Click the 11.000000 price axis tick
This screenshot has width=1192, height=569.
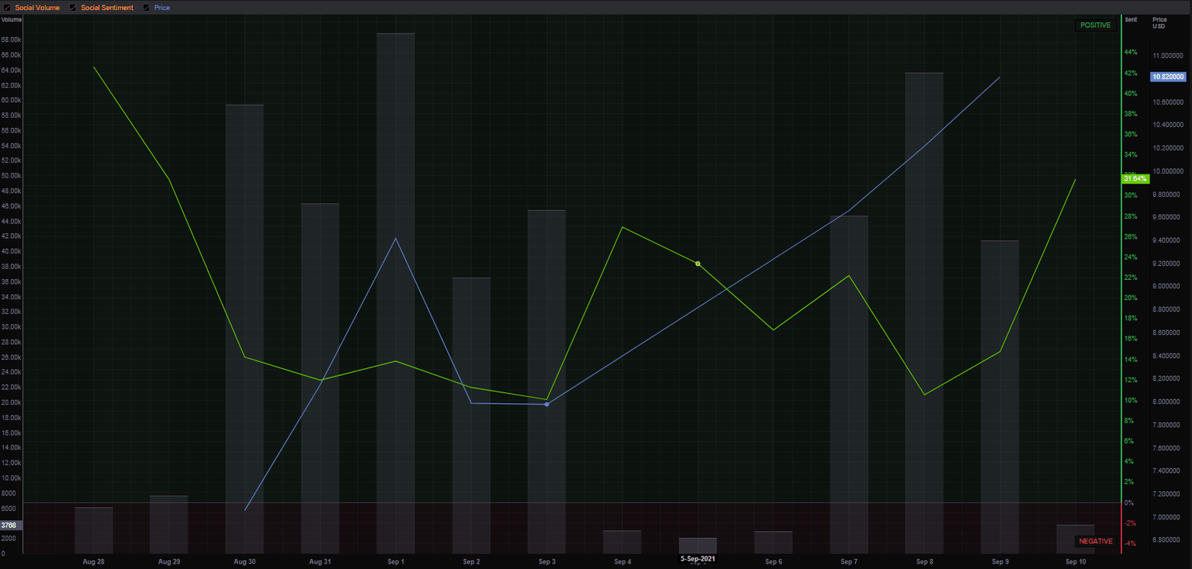(x=1167, y=56)
